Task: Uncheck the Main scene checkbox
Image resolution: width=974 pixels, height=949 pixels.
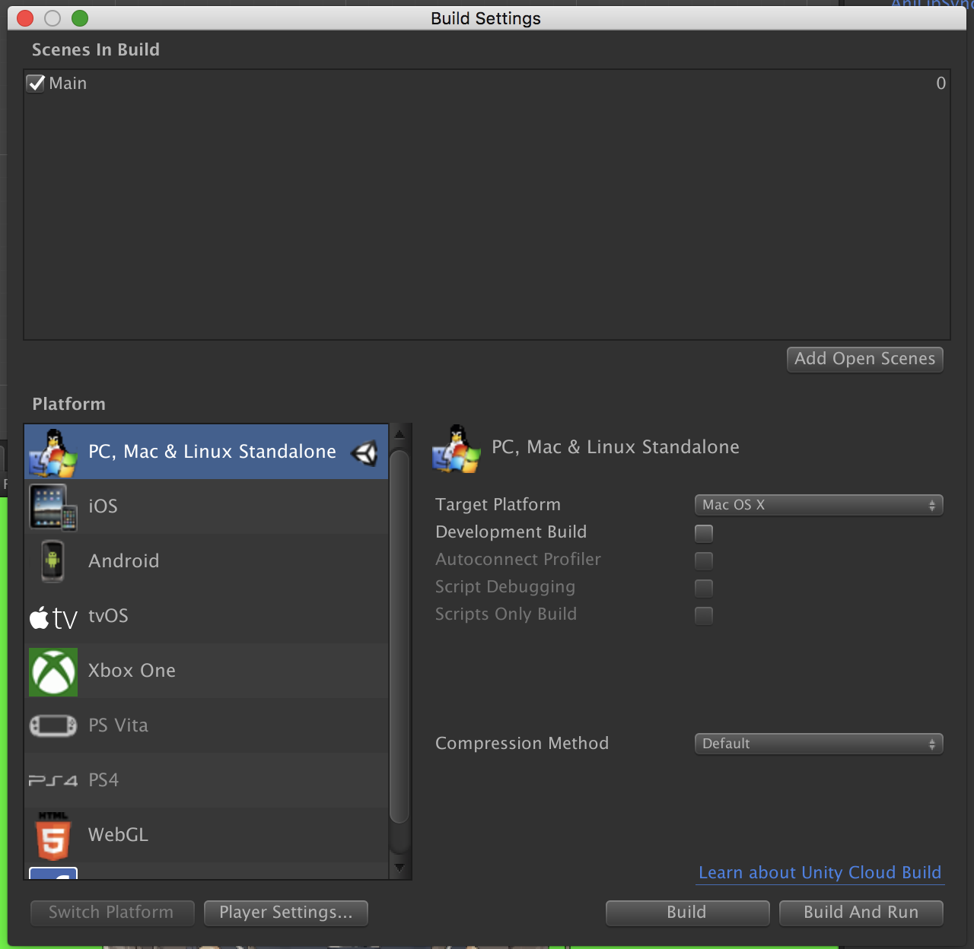Action: pyautogui.click(x=36, y=83)
